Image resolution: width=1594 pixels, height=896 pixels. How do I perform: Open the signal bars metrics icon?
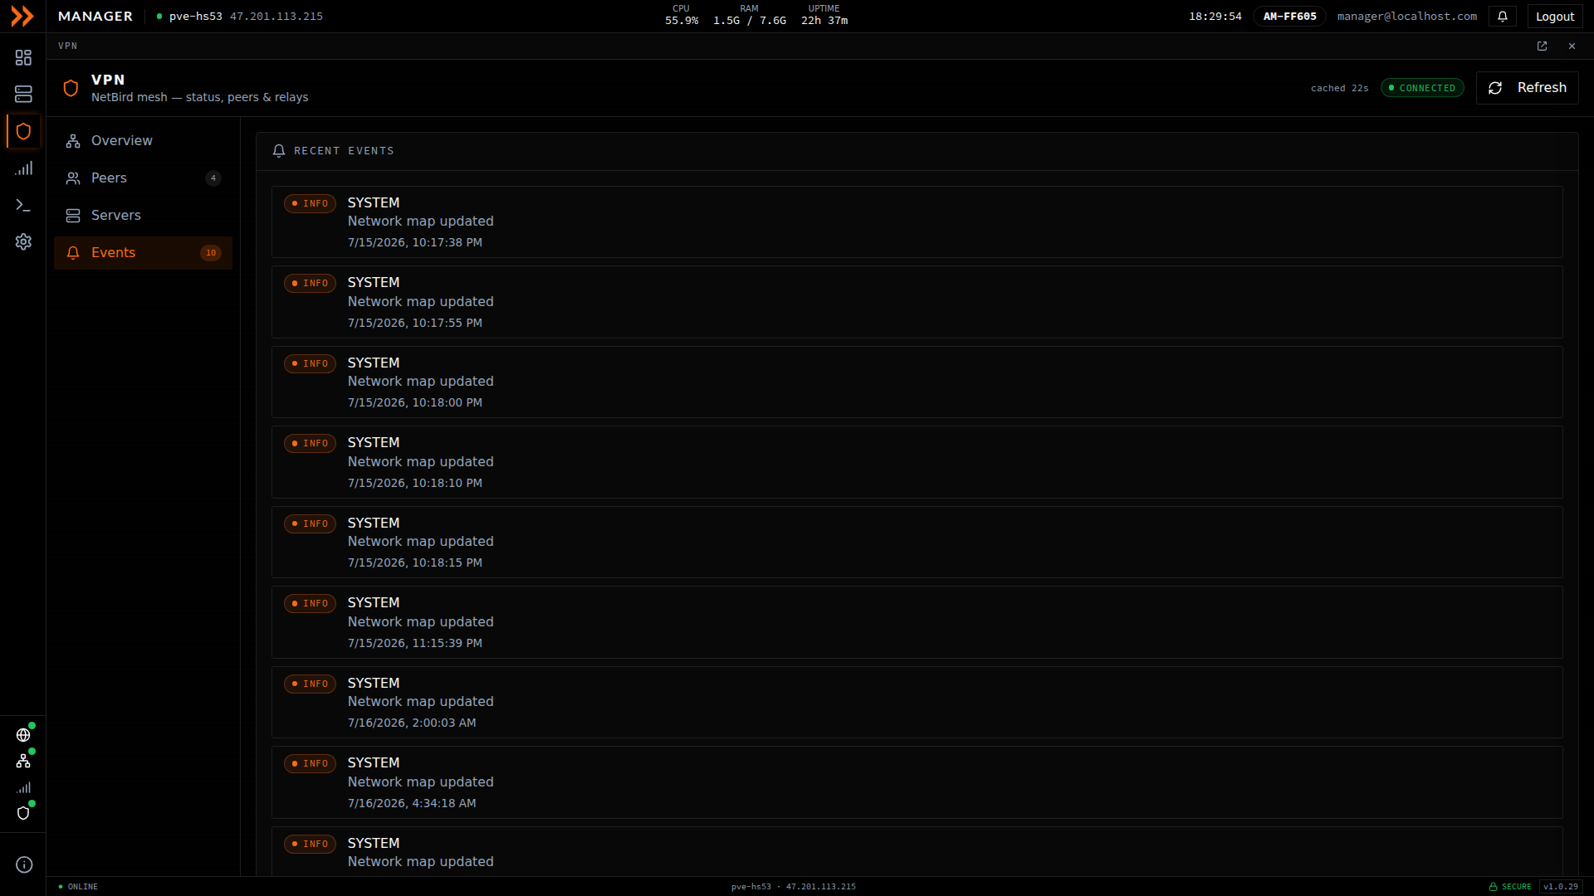coord(23,168)
